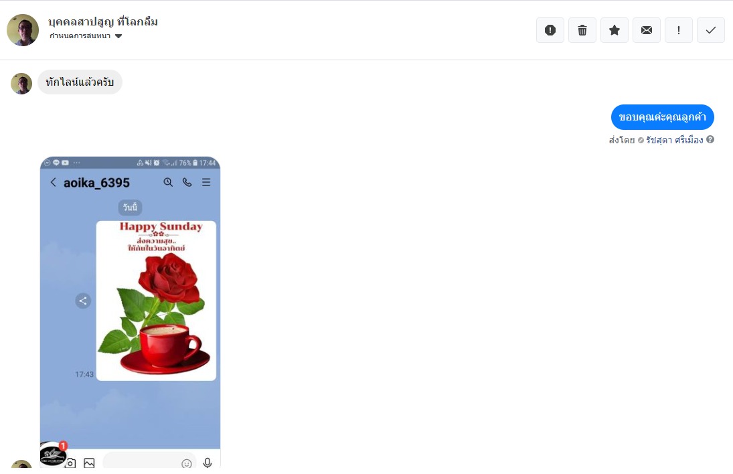Flag conversation with plain exclamation icon

click(679, 30)
